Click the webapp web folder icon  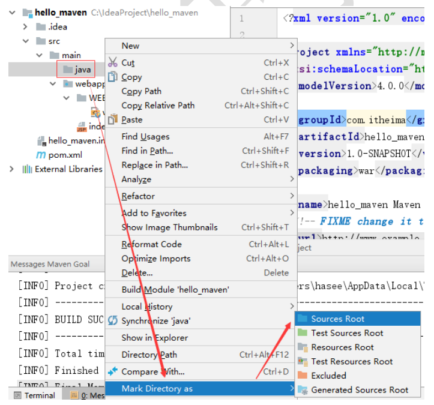[68, 83]
